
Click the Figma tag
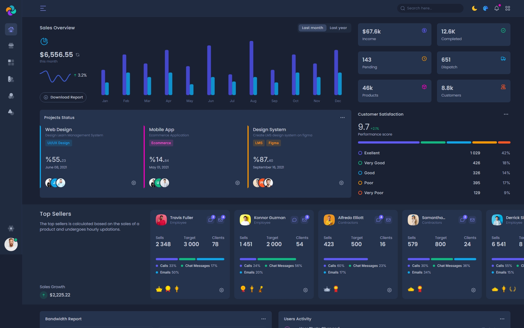(x=273, y=143)
